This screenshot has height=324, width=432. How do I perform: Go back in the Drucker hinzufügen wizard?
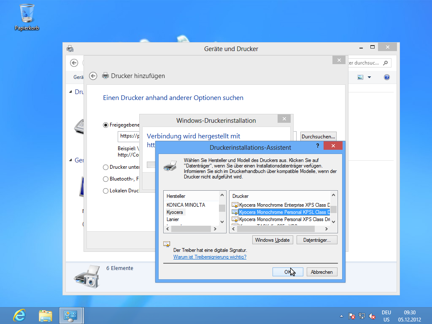coord(93,76)
